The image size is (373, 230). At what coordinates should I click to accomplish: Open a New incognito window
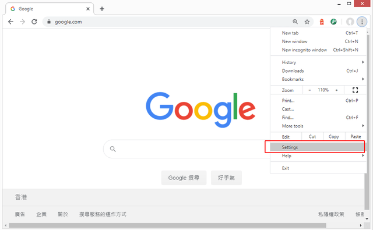[x=318, y=50]
